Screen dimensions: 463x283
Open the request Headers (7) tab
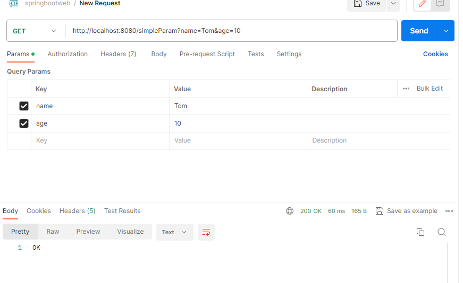(x=119, y=54)
